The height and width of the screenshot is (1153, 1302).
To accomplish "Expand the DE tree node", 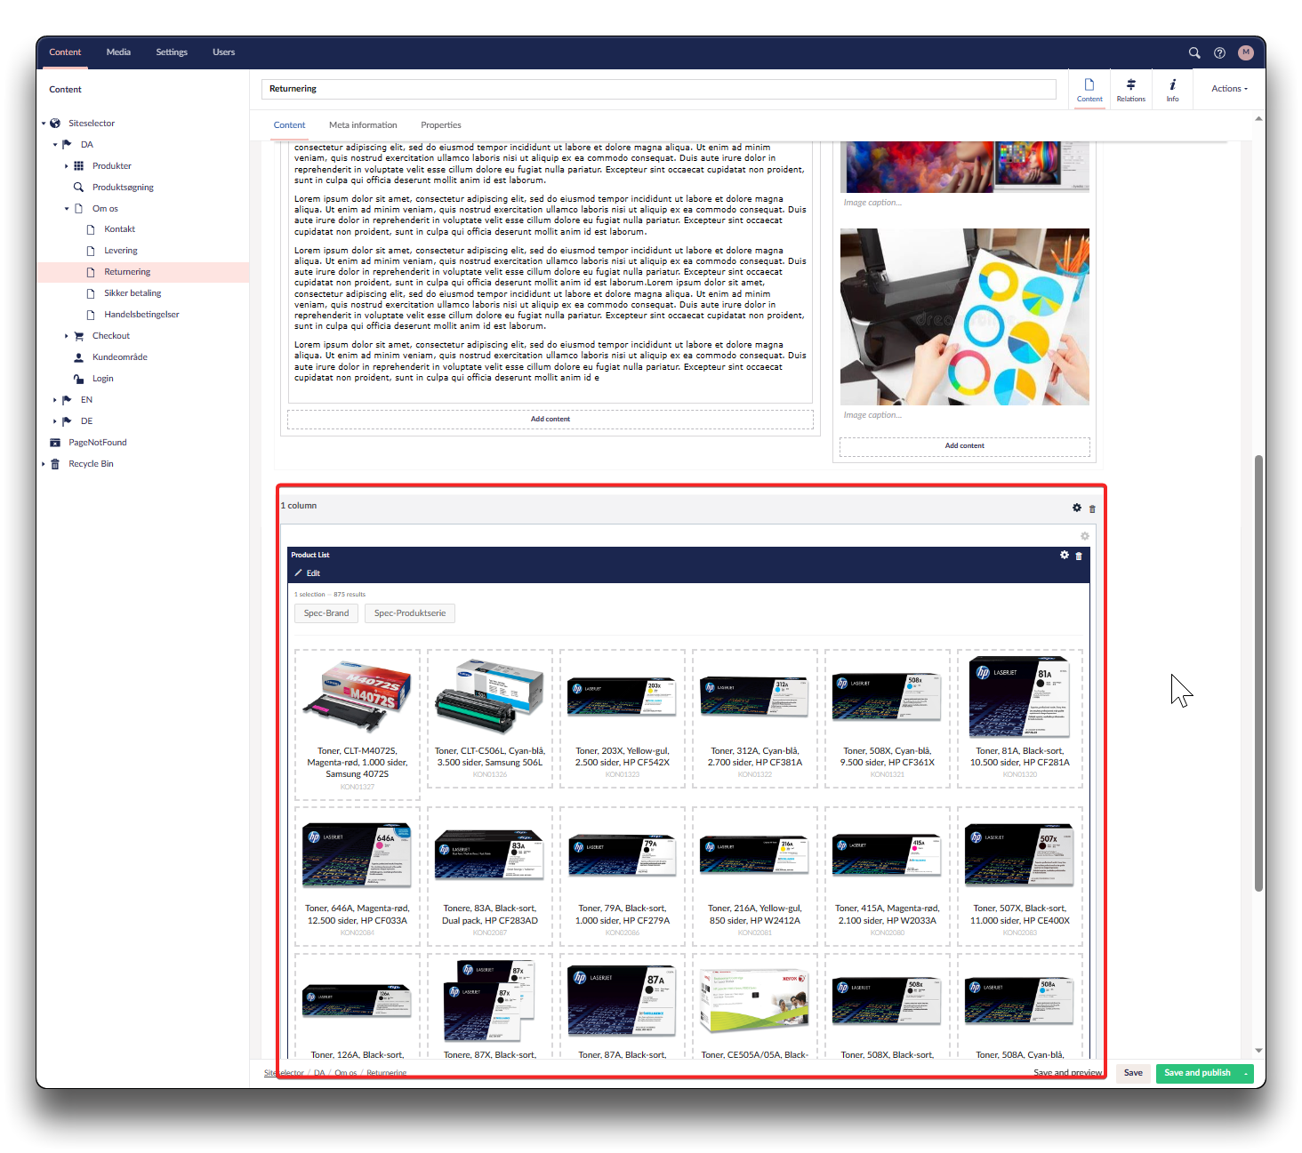I will (x=54, y=421).
